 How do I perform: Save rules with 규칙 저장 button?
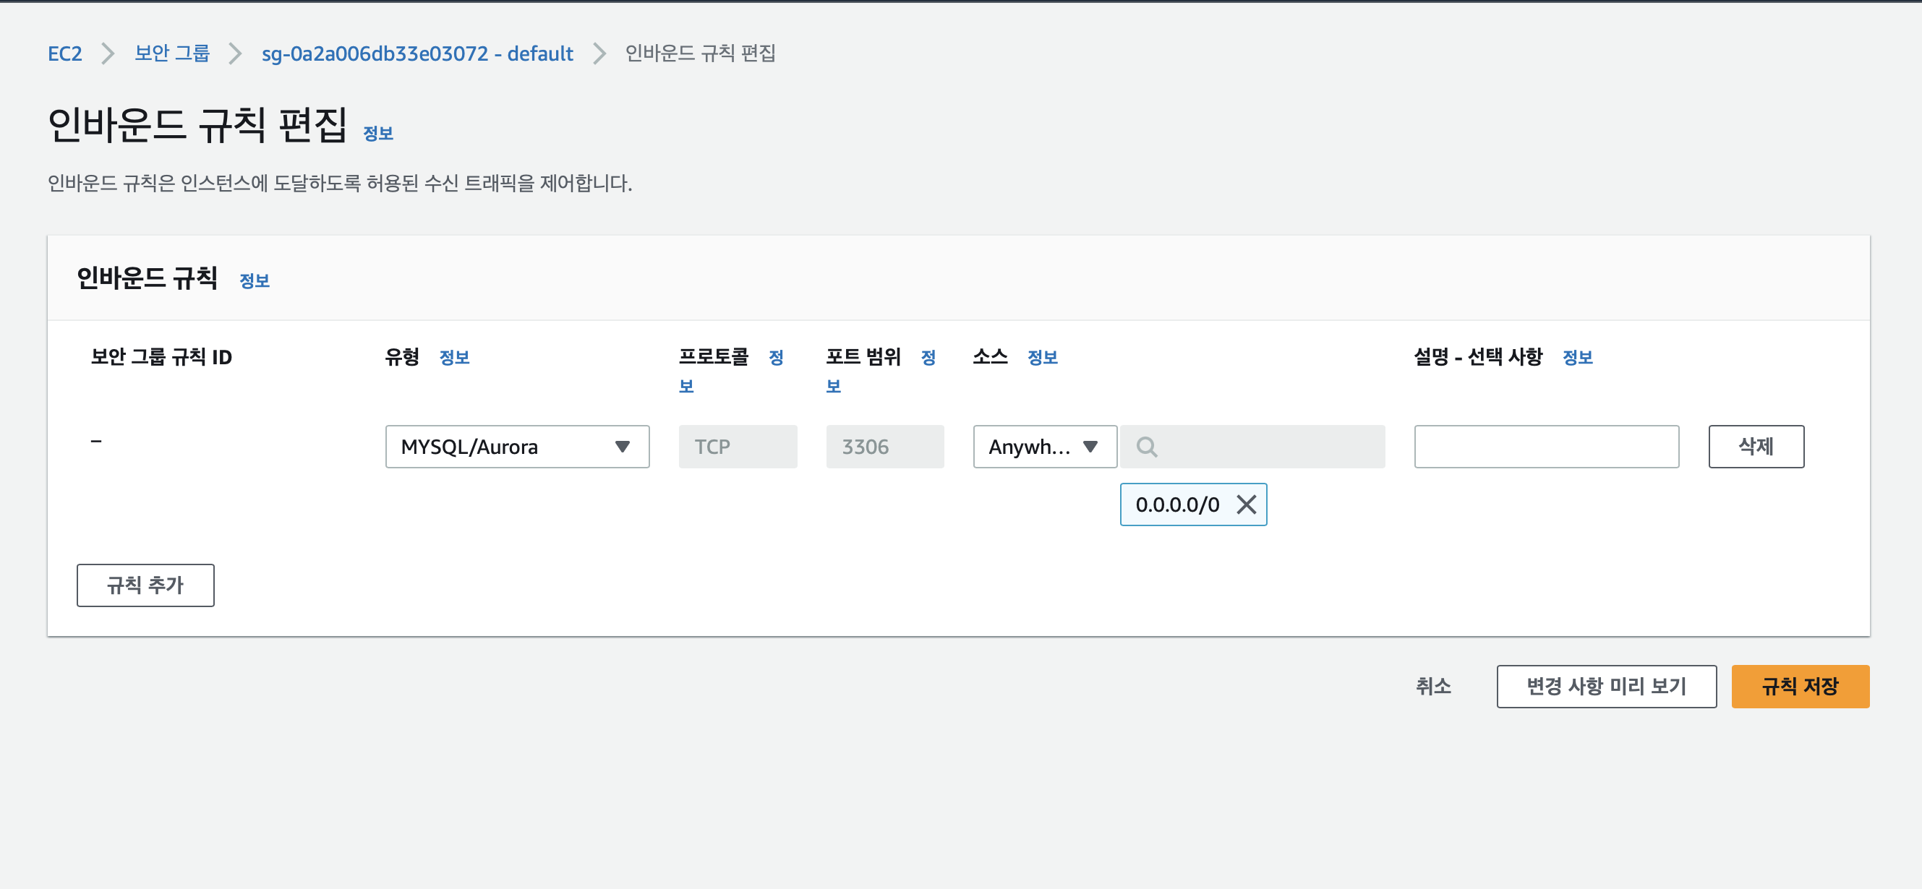coord(1799,686)
